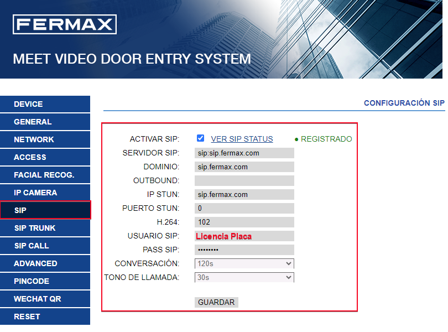This screenshot has height=332, width=448.
Task: Open Facial Recog. settings
Action: (x=45, y=175)
